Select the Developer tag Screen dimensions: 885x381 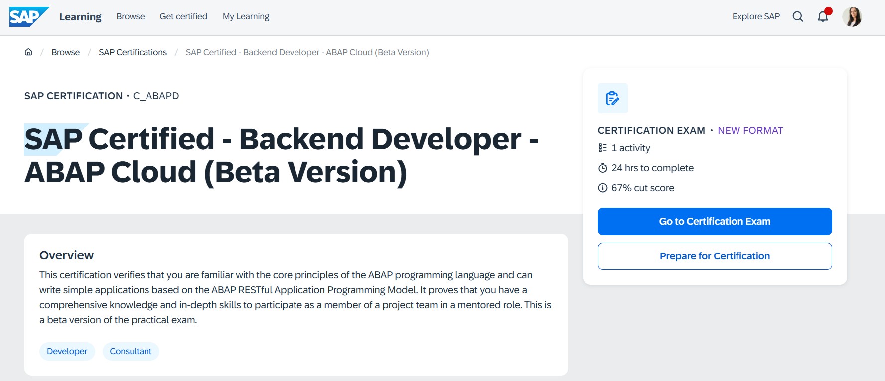click(67, 351)
